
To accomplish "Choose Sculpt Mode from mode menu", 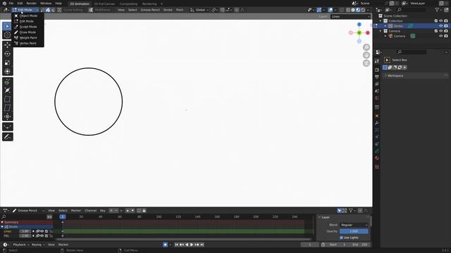I will click(x=27, y=27).
